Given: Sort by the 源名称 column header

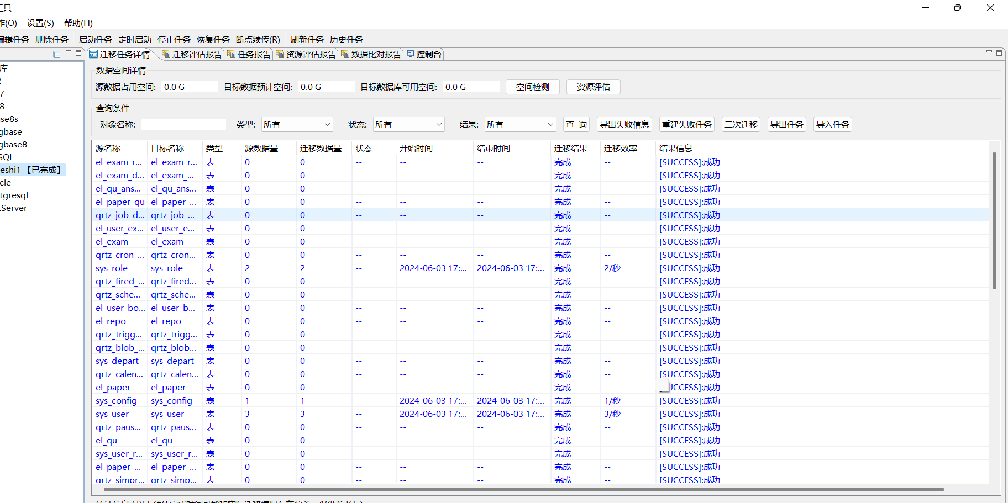Looking at the screenshot, I should click(x=119, y=149).
